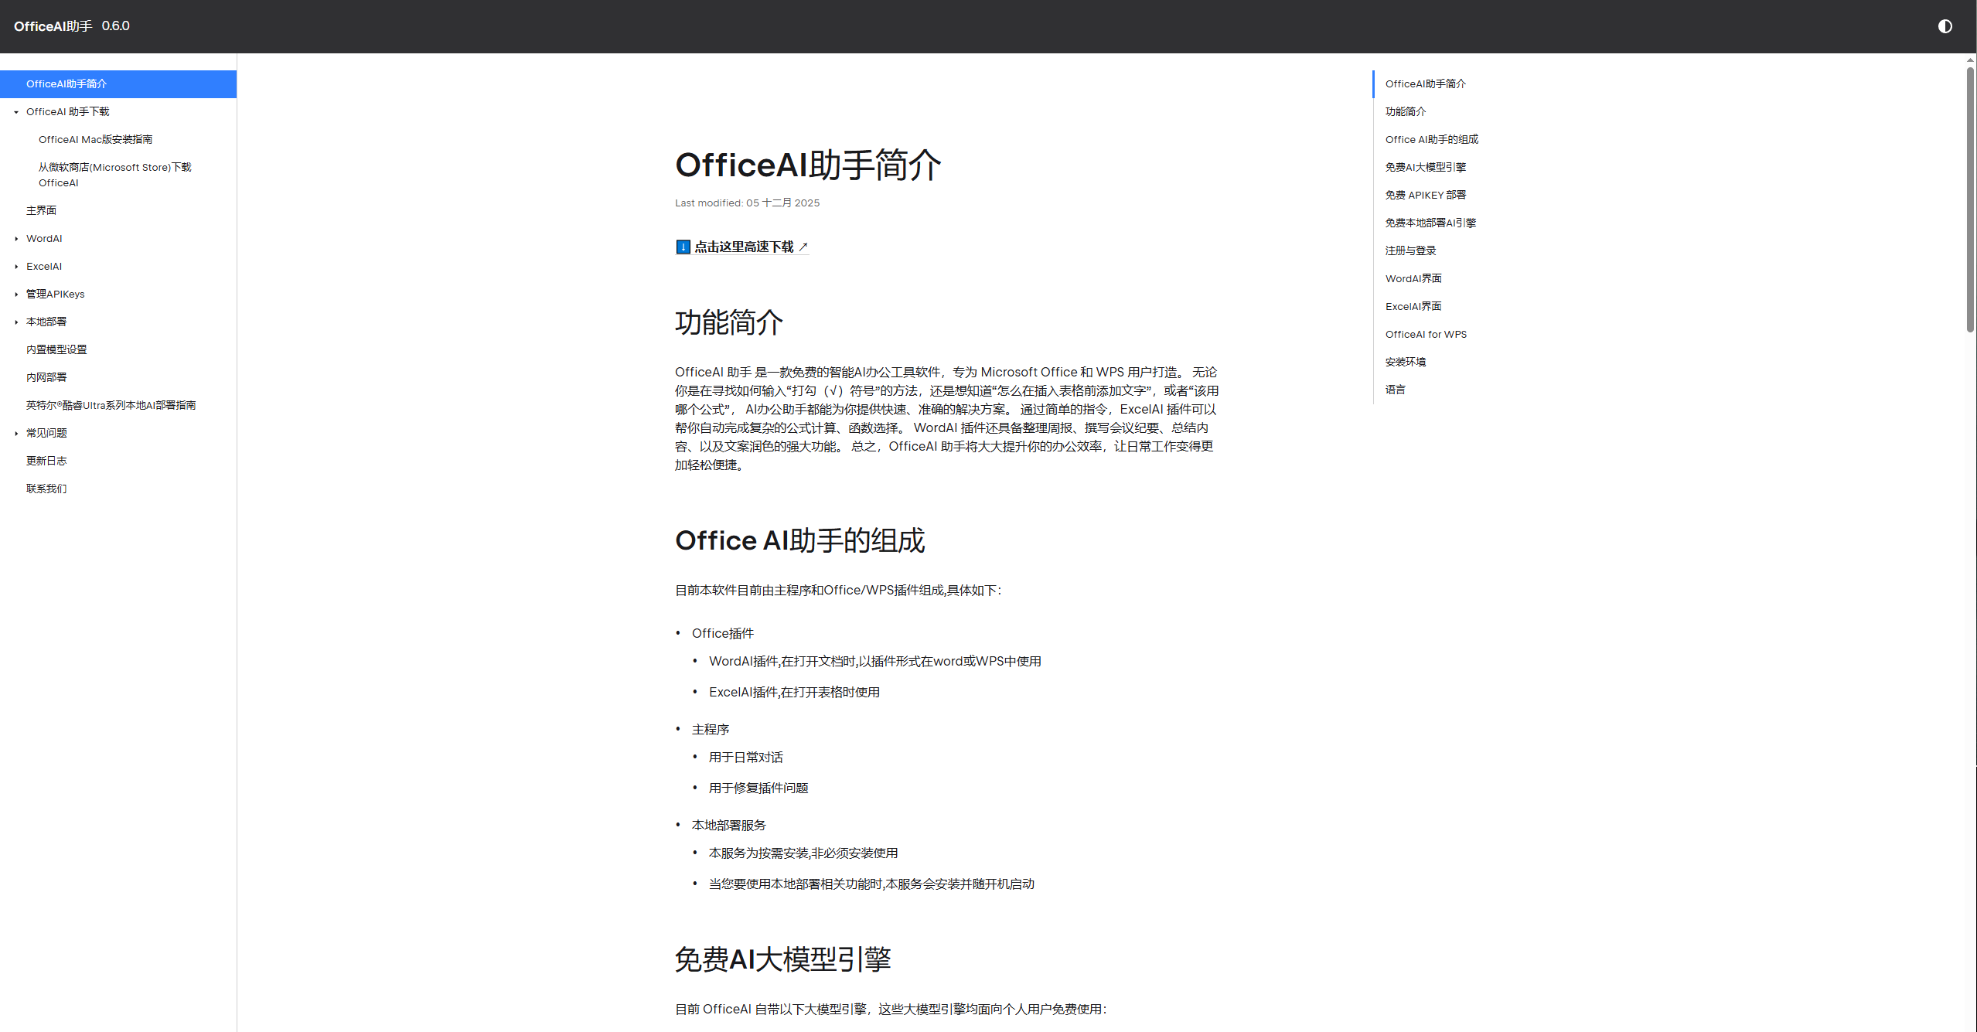Jump to 功能简介 in page outline

1405,111
